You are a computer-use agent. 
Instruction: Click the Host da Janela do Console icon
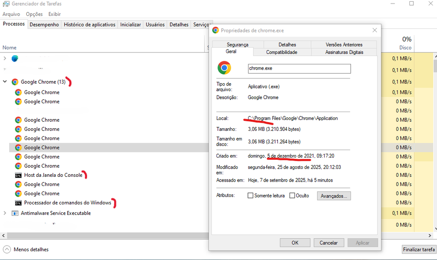[x=18, y=175]
